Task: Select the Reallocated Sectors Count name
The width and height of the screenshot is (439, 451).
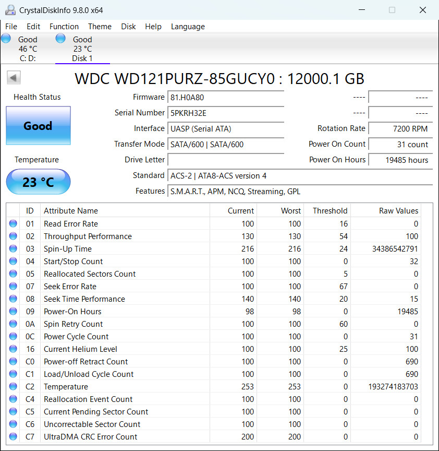Action: coord(89,274)
